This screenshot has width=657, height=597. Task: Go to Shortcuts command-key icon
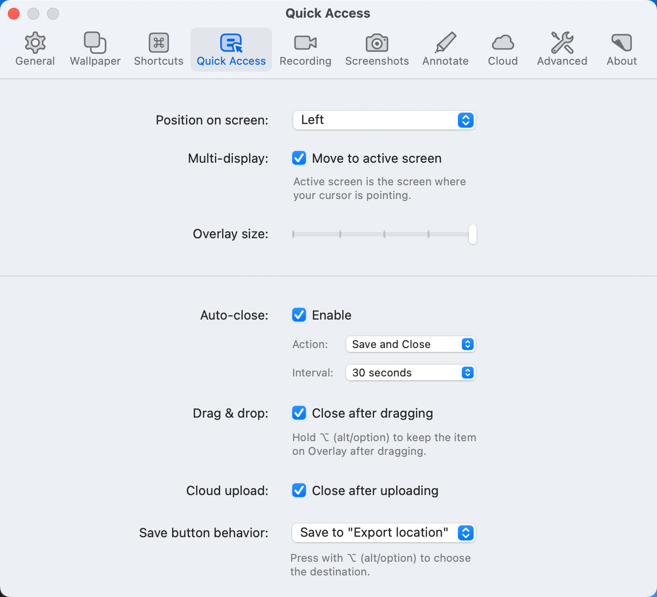click(158, 43)
